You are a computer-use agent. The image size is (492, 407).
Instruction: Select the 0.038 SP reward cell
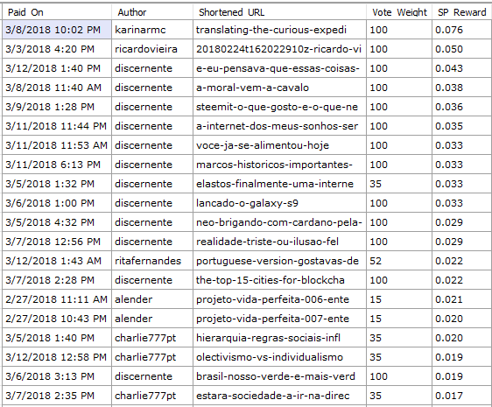click(x=462, y=88)
